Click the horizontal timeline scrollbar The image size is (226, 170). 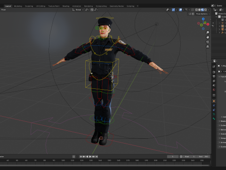[x=105, y=165]
